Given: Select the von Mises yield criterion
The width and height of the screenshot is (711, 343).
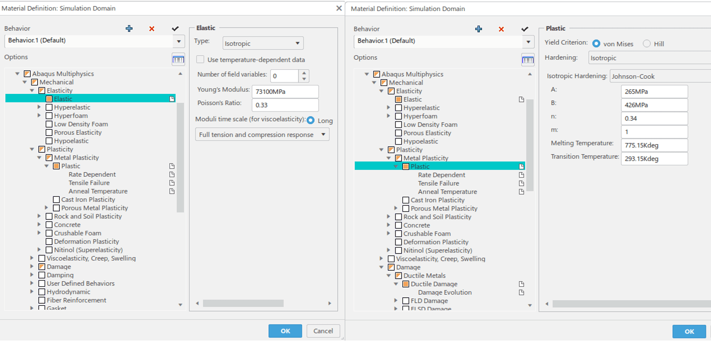Looking at the screenshot, I should tap(596, 44).
